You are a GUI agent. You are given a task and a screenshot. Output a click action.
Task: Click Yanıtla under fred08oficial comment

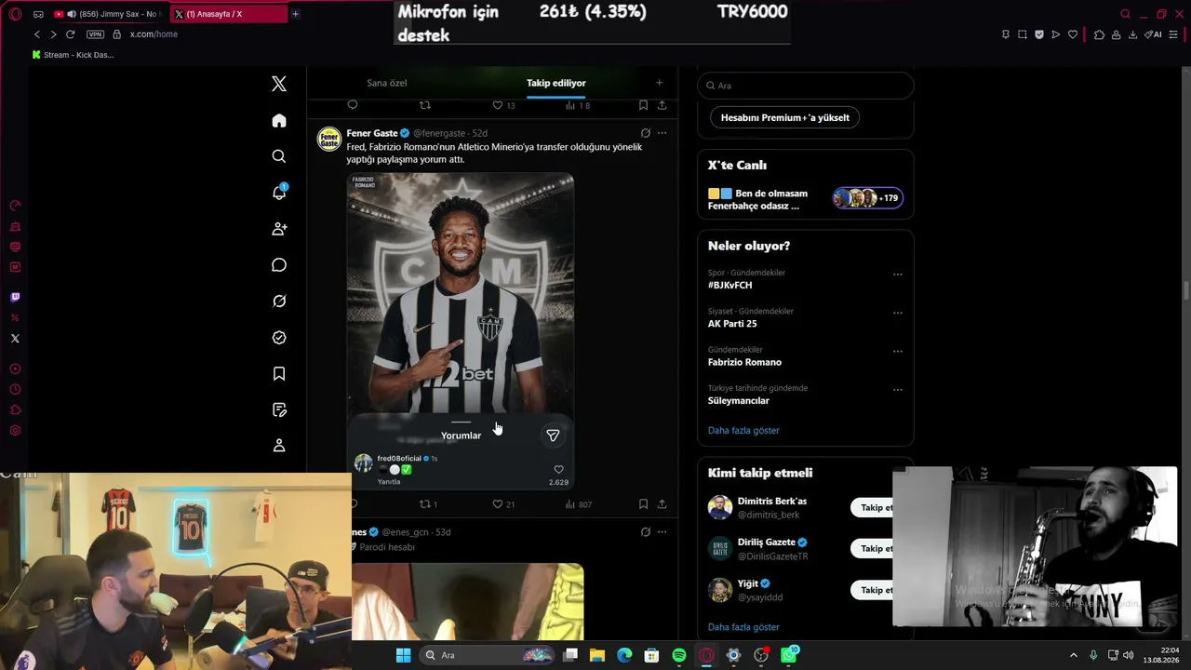[x=389, y=482]
